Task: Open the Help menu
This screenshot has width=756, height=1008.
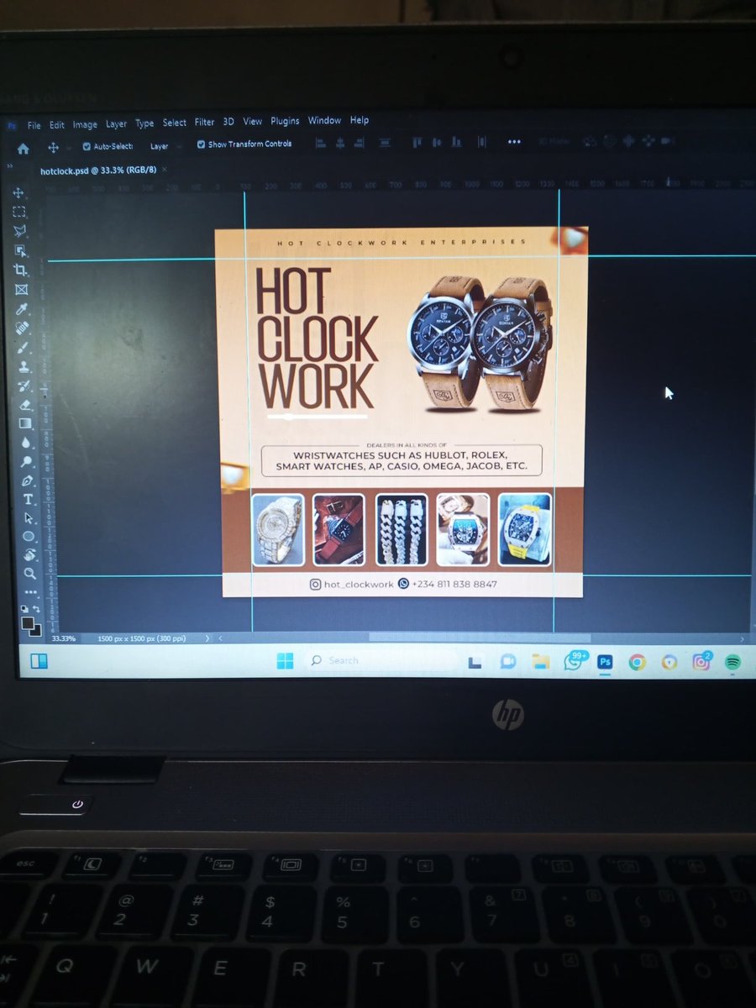Action: (360, 120)
